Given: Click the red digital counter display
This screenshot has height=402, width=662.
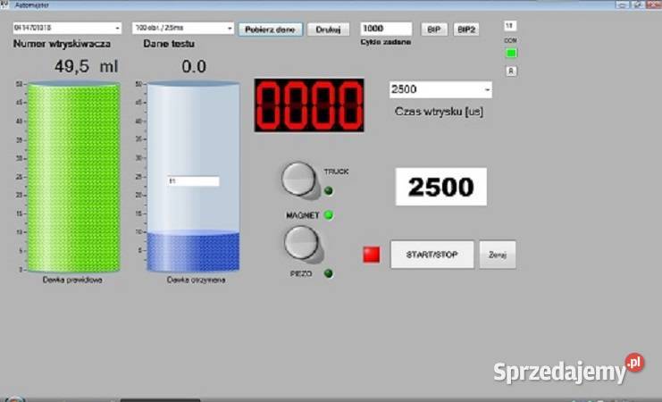Looking at the screenshot, I should coord(309,105).
